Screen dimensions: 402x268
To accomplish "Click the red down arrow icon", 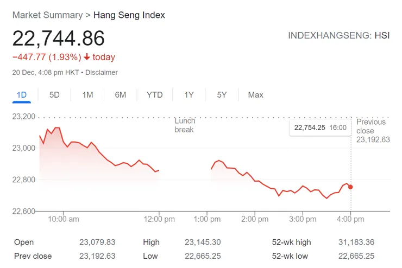I will (86, 57).
